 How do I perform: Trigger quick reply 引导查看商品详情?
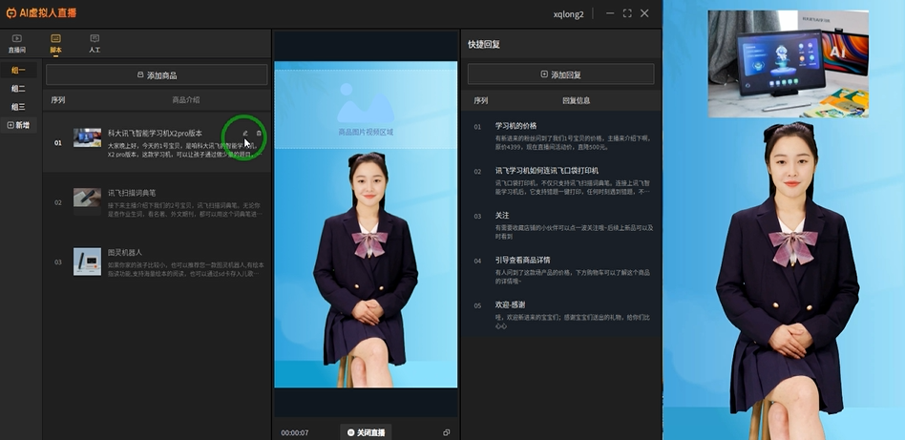[561, 270]
